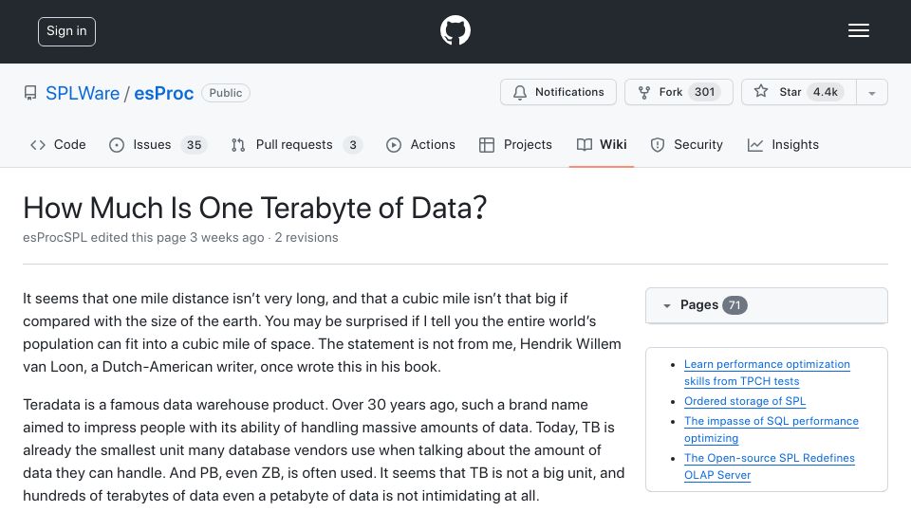911x512 pixels.
Task: Open the SPLWare owner link
Action: pyautogui.click(x=83, y=93)
